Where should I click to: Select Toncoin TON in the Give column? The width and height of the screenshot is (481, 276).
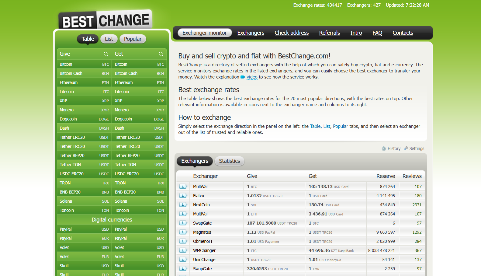[84, 210]
